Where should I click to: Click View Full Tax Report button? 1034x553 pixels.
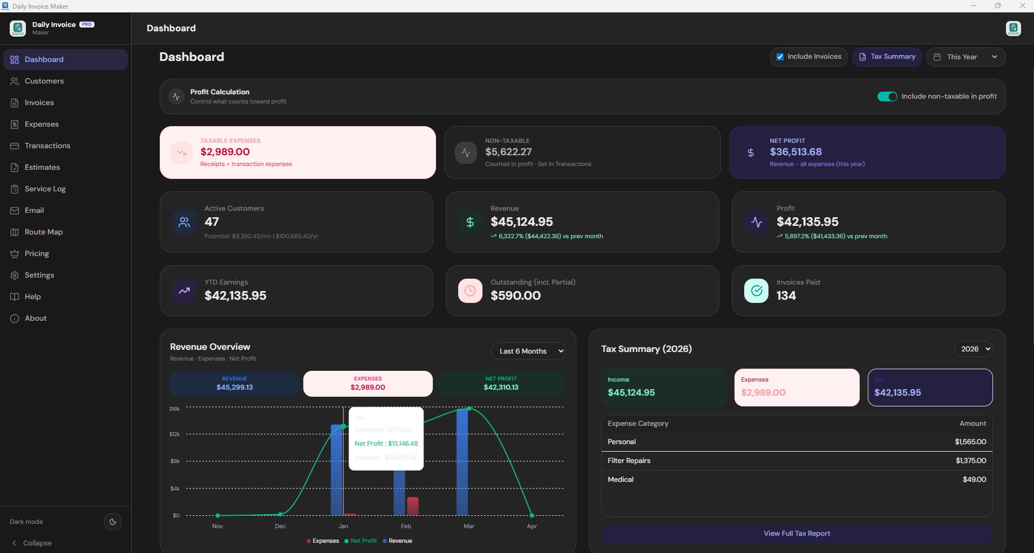[797, 534]
